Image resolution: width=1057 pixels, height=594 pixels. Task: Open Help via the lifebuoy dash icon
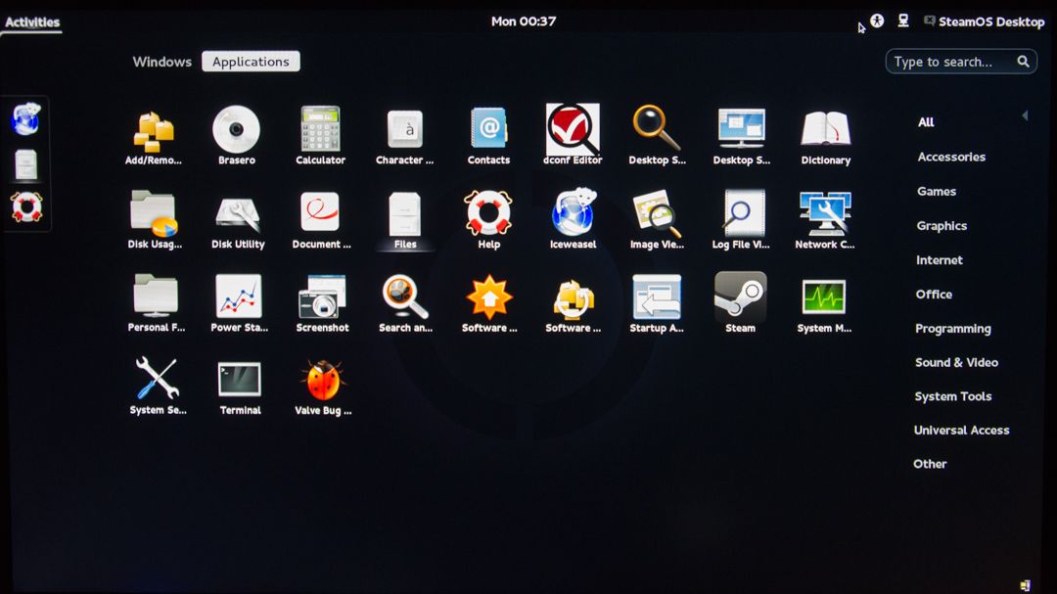26,206
